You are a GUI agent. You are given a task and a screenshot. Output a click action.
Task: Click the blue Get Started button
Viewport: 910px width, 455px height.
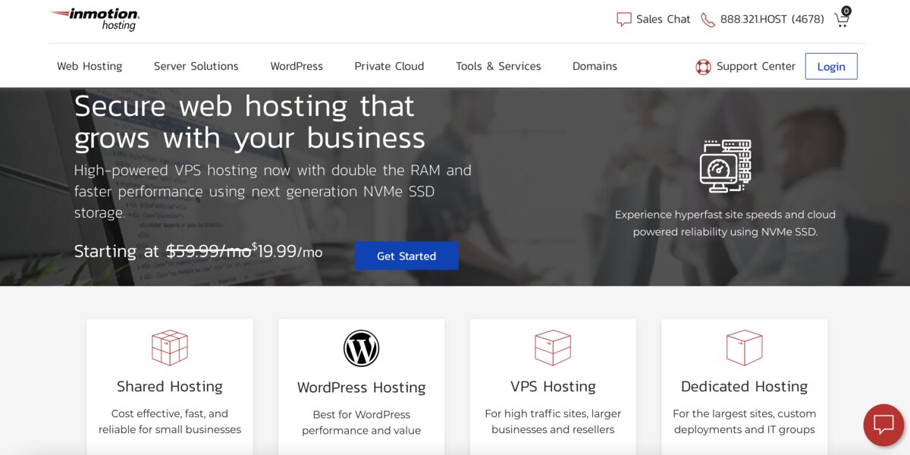[406, 256]
